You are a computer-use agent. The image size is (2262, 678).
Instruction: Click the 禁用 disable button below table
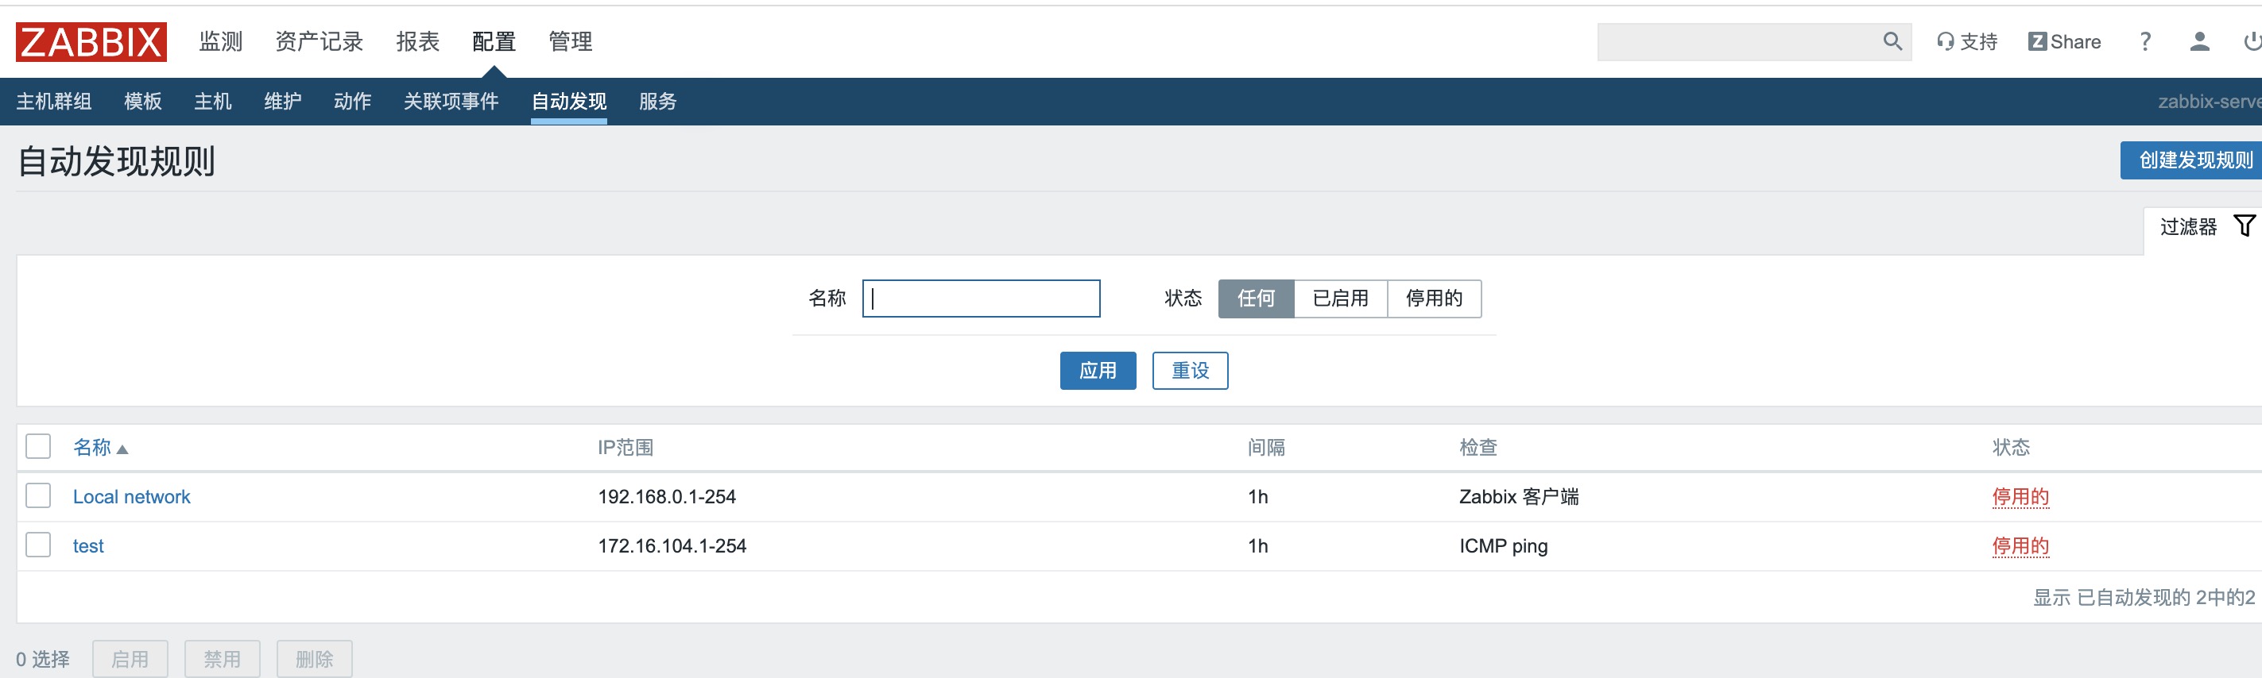(223, 659)
